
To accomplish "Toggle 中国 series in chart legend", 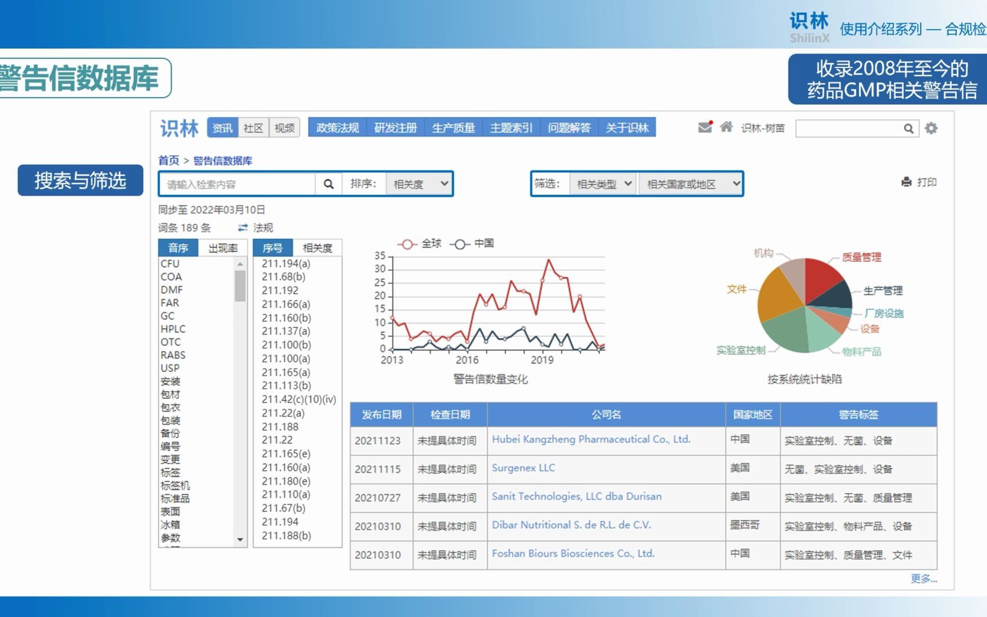I will pos(472,244).
